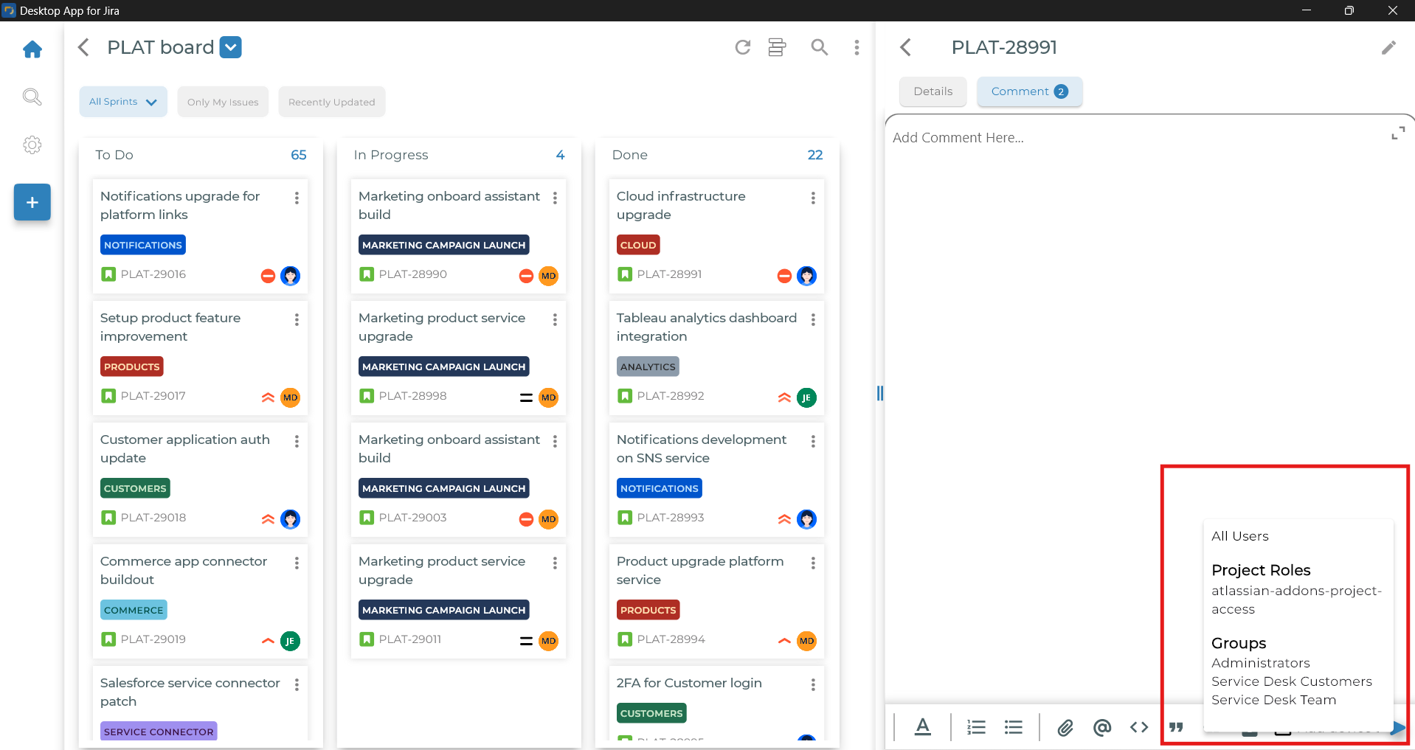Insert a bulleted list in the comment

1014,727
